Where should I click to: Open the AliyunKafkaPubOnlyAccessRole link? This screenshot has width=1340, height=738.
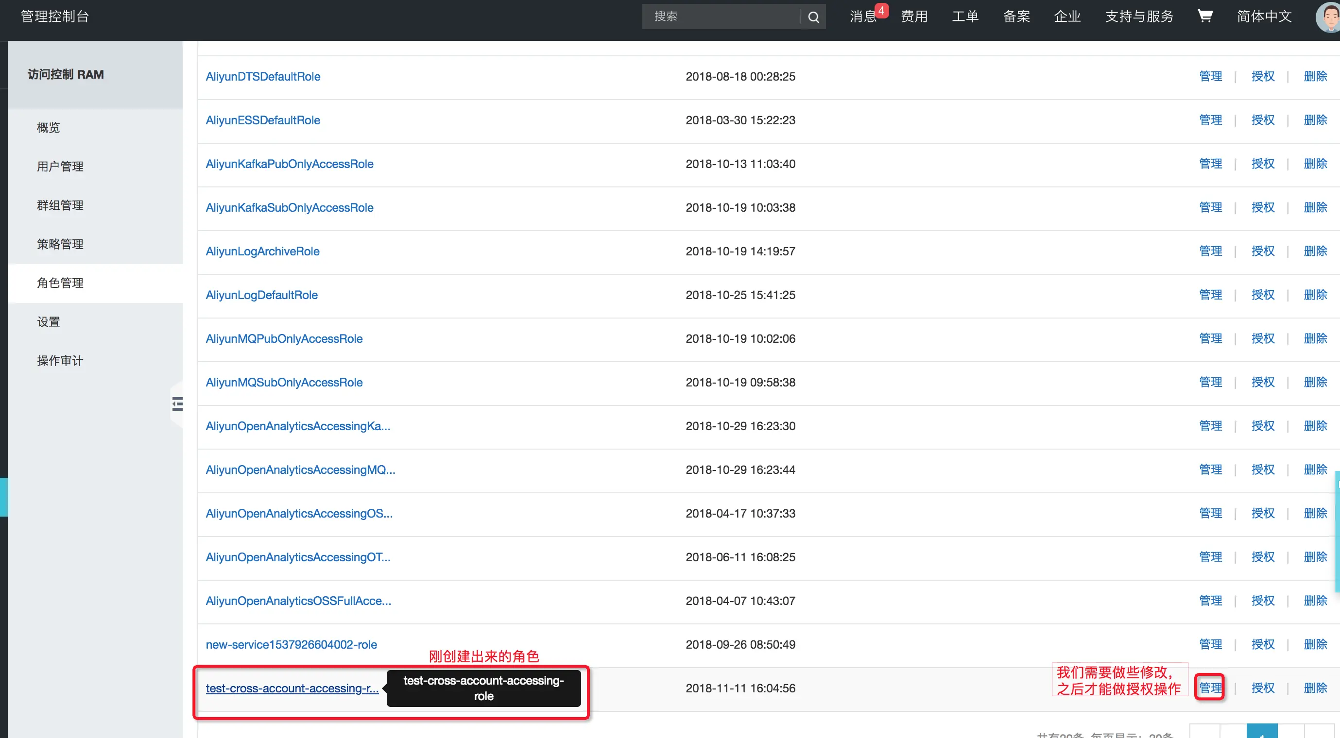pyautogui.click(x=289, y=164)
